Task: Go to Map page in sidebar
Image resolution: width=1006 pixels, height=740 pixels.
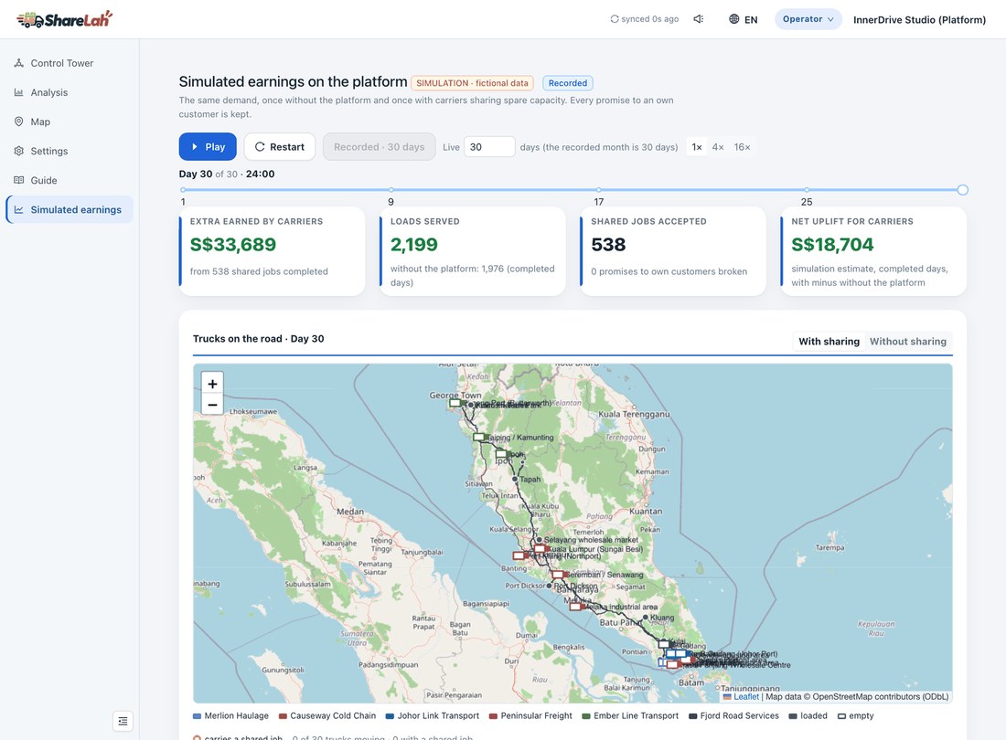Action: click(70, 122)
